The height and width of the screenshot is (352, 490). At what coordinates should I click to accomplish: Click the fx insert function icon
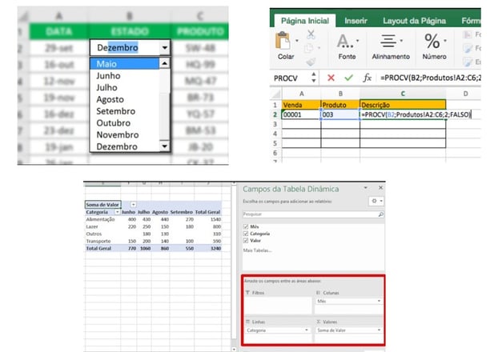point(367,78)
